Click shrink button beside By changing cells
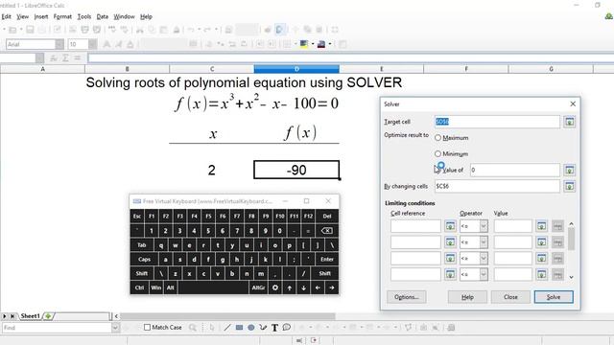The image size is (614, 345). click(x=569, y=186)
